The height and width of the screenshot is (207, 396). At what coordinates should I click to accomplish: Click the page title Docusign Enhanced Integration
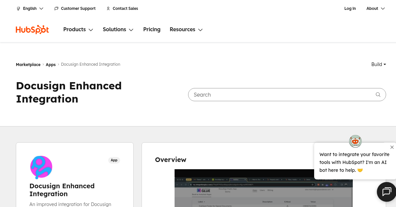69,92
